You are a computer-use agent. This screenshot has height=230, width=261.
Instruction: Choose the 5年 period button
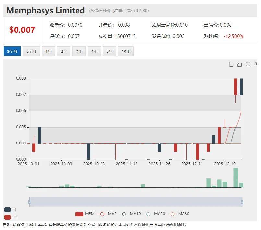point(109,51)
